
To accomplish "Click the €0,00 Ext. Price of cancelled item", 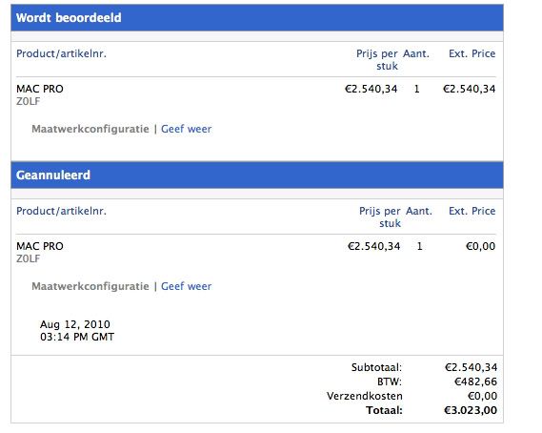I will 480,246.
